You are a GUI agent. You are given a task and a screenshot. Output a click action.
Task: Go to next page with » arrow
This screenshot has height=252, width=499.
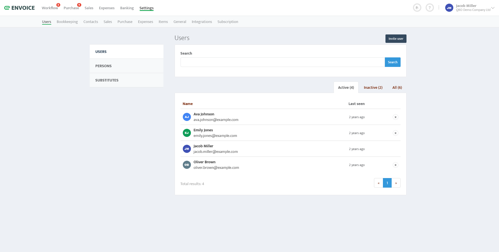coord(396,183)
